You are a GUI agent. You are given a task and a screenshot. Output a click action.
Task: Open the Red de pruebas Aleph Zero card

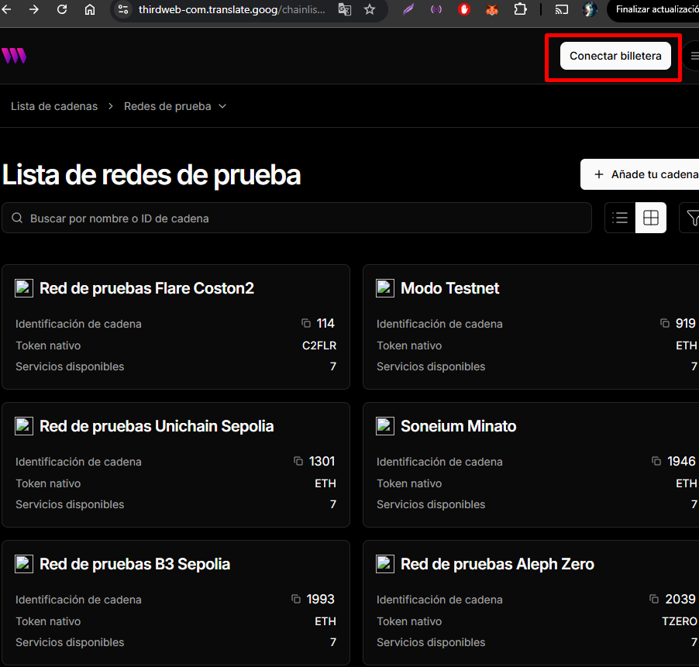pyautogui.click(x=531, y=603)
